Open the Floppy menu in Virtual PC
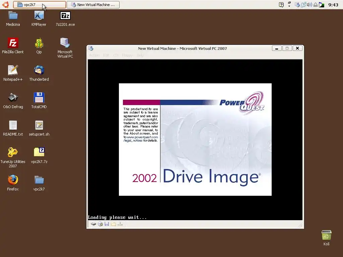 (x=127, y=55)
